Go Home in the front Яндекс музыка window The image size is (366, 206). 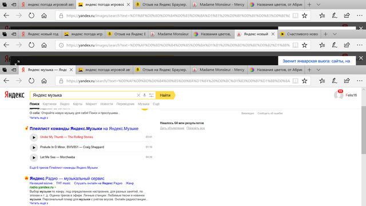point(44,81)
